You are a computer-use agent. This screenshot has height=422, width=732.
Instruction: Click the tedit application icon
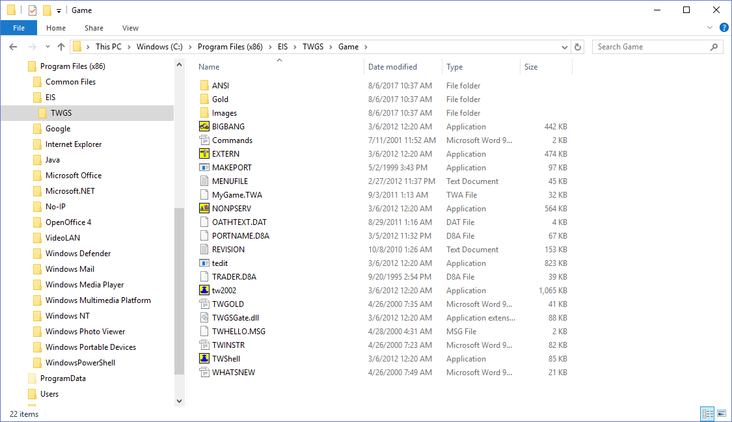pyautogui.click(x=204, y=263)
